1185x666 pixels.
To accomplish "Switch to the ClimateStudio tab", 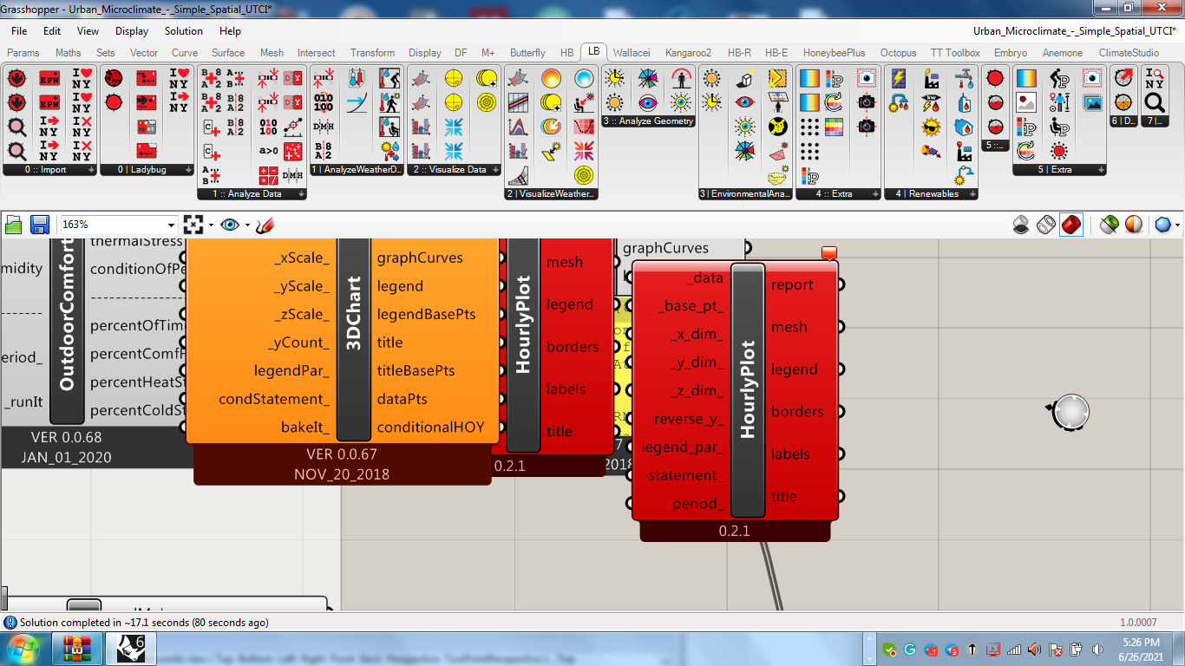I will 1128,53.
